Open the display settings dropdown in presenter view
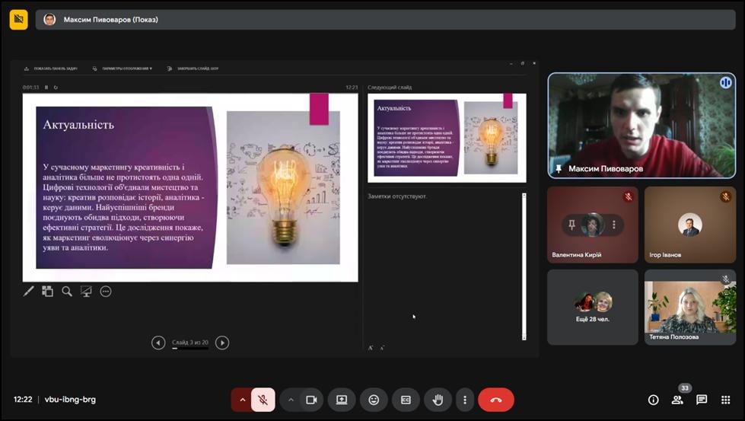Viewport: 745px width, 421px height. coord(123,69)
